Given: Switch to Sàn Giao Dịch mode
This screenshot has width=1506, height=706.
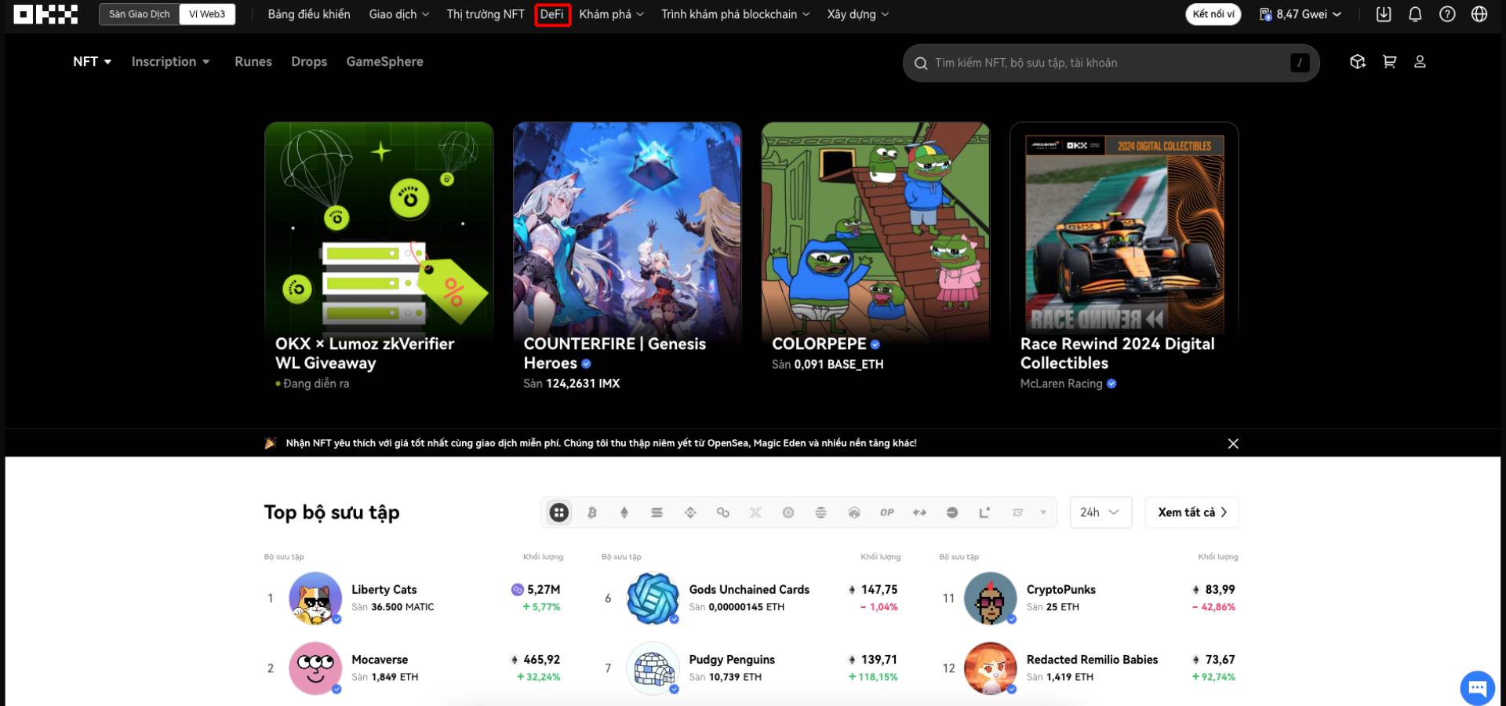Looking at the screenshot, I should 140,14.
